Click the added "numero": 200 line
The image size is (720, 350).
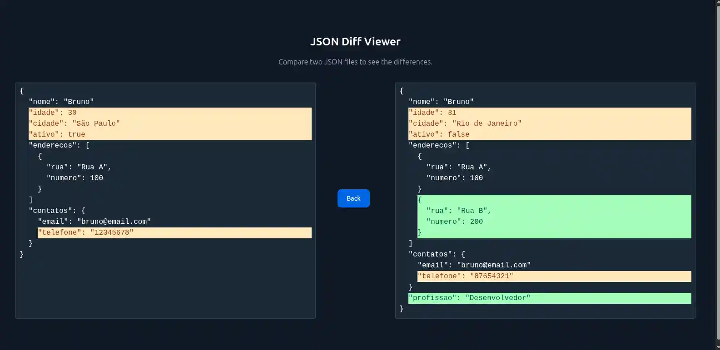[455, 222]
